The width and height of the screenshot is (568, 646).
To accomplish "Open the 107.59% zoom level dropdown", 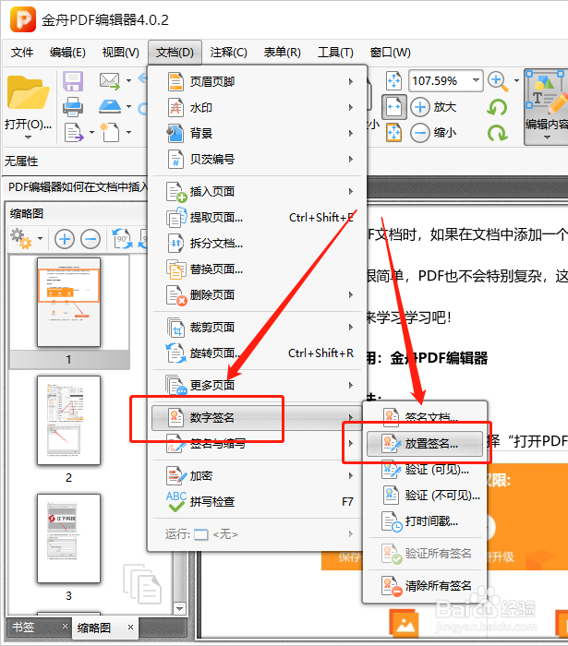I will click(x=477, y=80).
